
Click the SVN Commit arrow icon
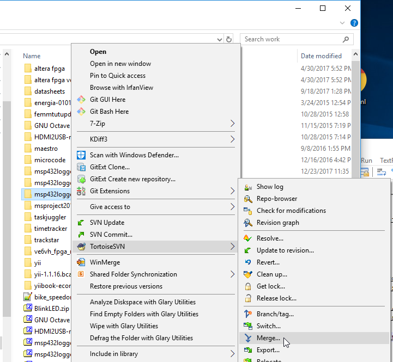(81, 235)
